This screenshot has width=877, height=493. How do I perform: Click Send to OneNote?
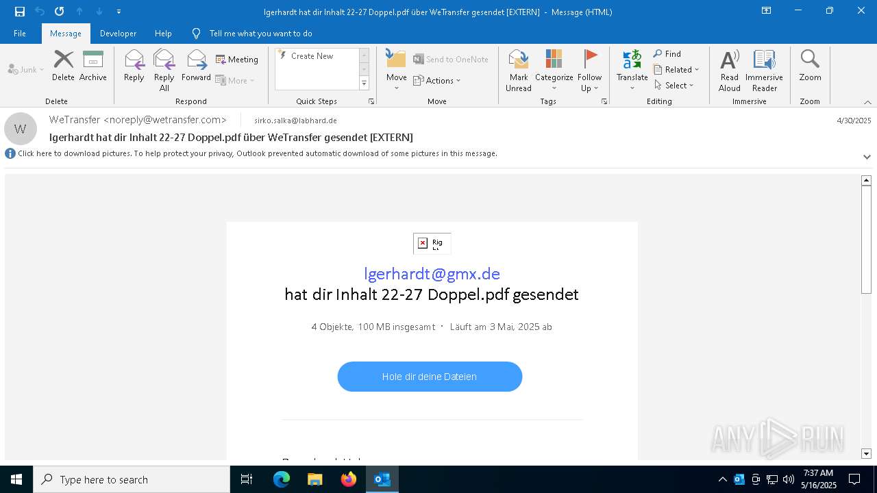451,60
